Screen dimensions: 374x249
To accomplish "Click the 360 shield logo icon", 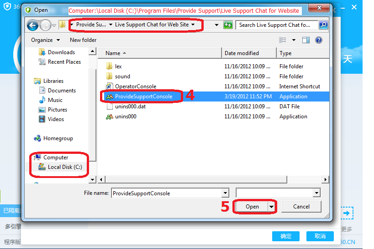I will (x=7, y=6).
